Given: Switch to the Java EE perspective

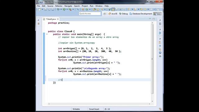Looking at the screenshot, I should tap(113, 14).
